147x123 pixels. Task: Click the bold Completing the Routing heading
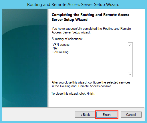[x=90, y=17]
